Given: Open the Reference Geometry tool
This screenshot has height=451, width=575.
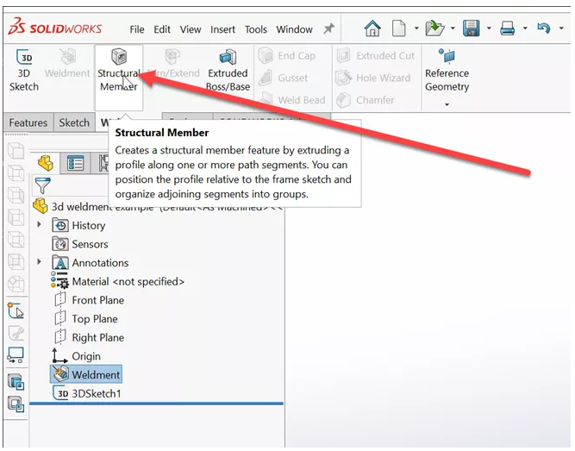Looking at the screenshot, I should [x=447, y=71].
